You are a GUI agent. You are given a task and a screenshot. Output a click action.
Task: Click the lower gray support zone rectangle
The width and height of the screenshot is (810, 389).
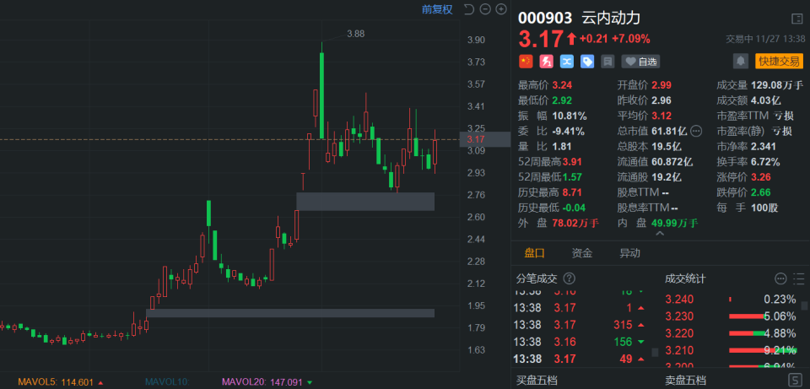290,313
